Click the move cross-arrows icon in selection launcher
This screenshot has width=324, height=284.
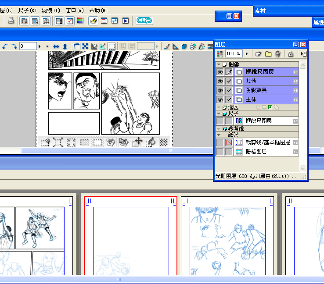tap(138, 142)
